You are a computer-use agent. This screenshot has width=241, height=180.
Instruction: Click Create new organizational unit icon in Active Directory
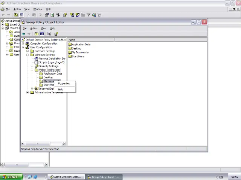pos(83,15)
